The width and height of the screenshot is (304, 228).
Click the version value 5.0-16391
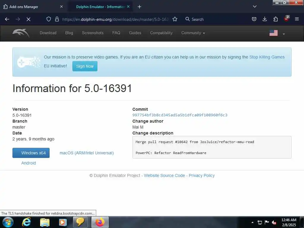tap(22, 115)
